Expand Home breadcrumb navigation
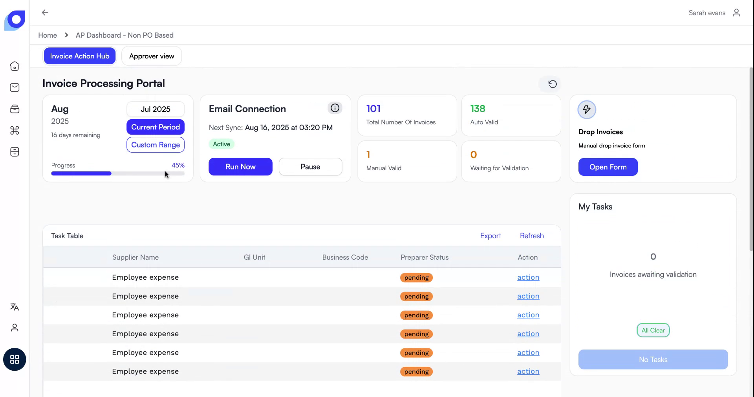 pyautogui.click(x=47, y=35)
